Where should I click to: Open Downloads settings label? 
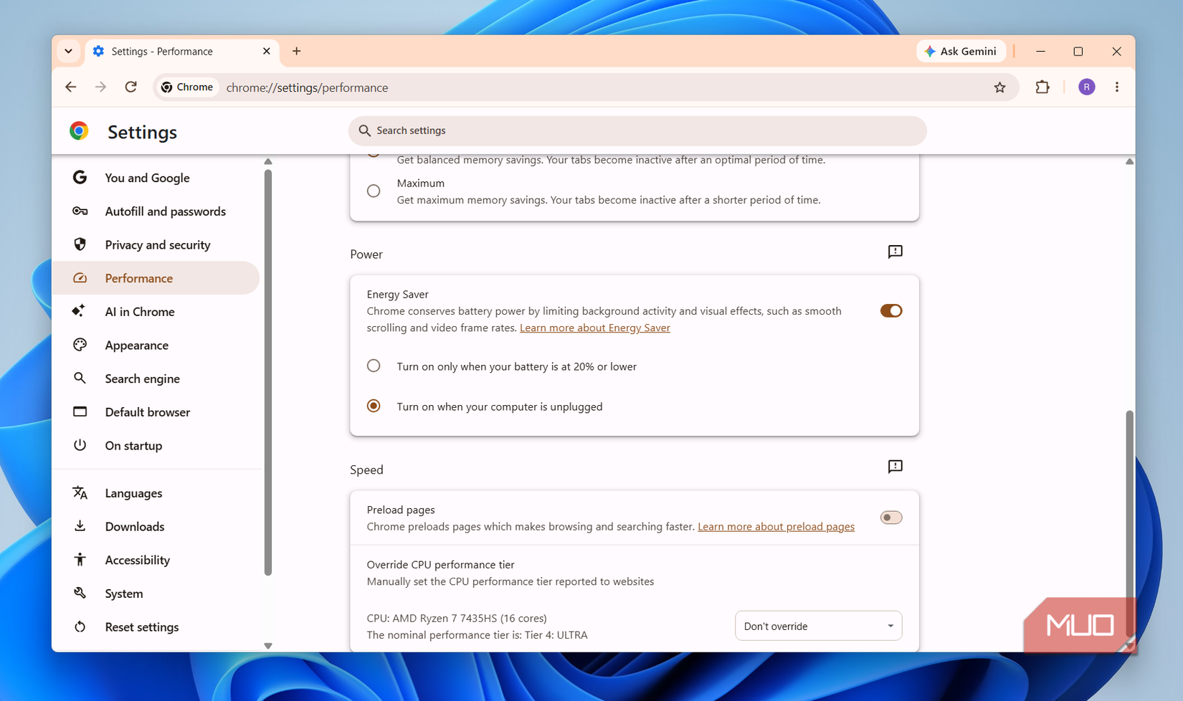134,527
